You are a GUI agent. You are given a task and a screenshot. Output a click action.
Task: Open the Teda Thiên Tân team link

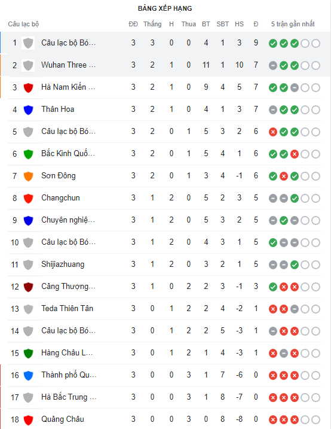pyautogui.click(x=67, y=308)
